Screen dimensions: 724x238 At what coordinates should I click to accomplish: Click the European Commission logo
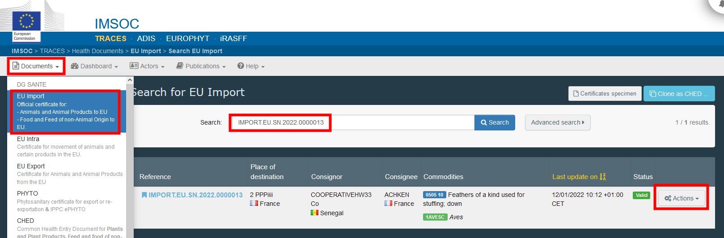(x=26, y=26)
